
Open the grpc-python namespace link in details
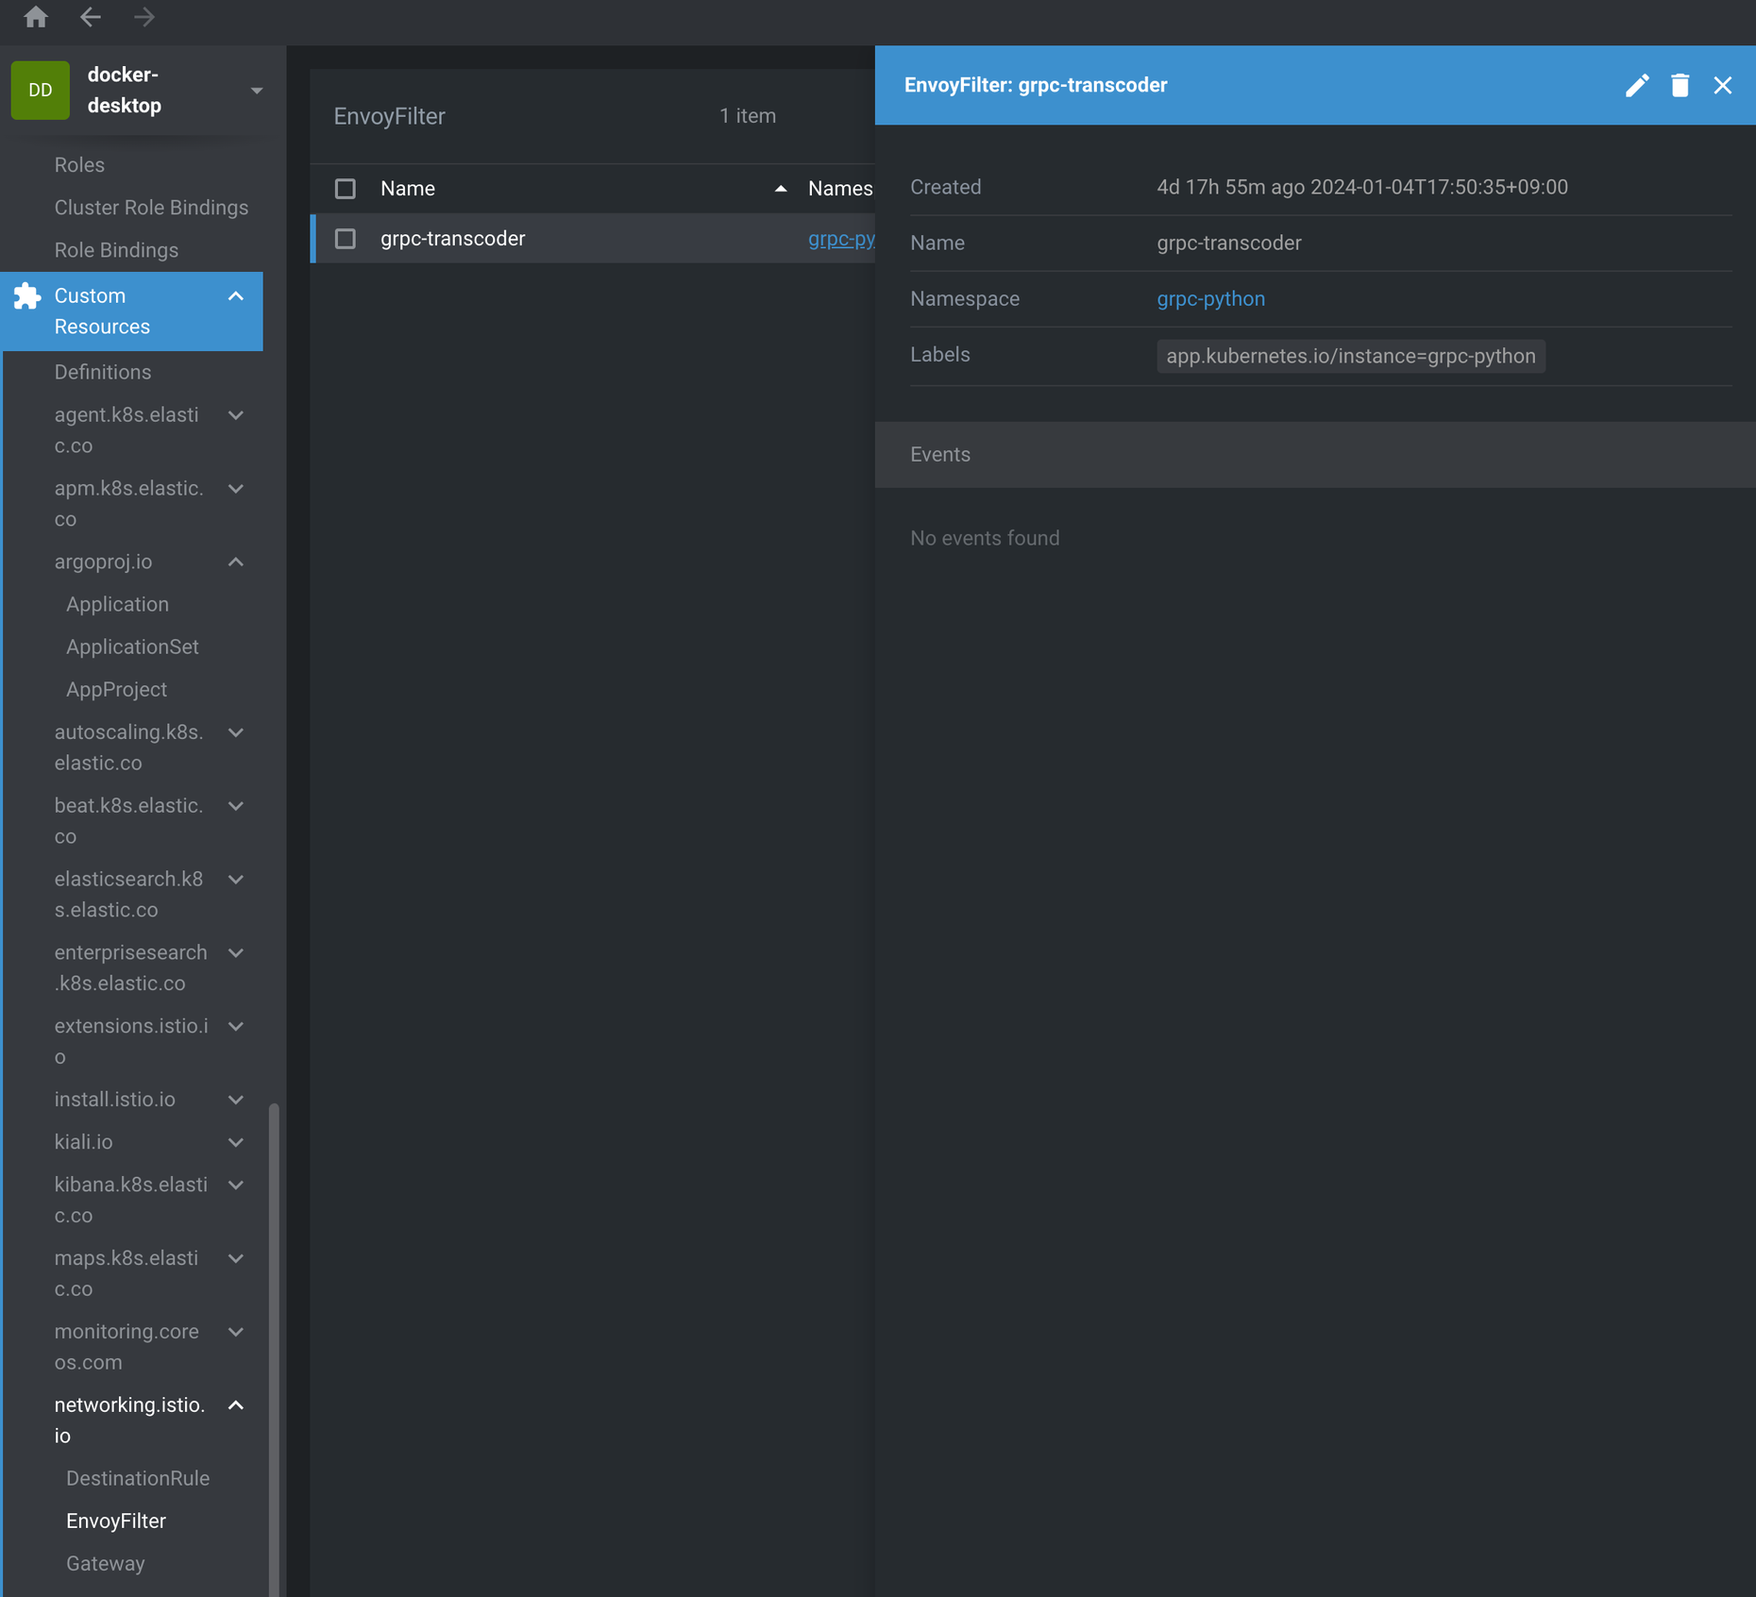coord(1210,299)
